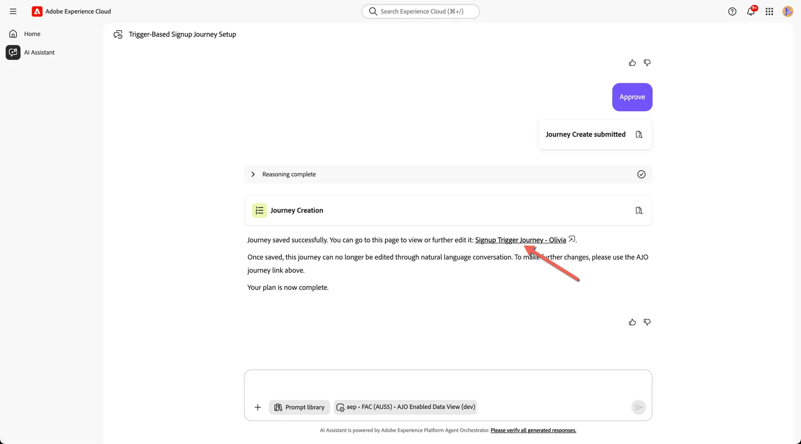801x444 pixels.
Task: View details of Journey Create submitted
Action: coord(639,134)
